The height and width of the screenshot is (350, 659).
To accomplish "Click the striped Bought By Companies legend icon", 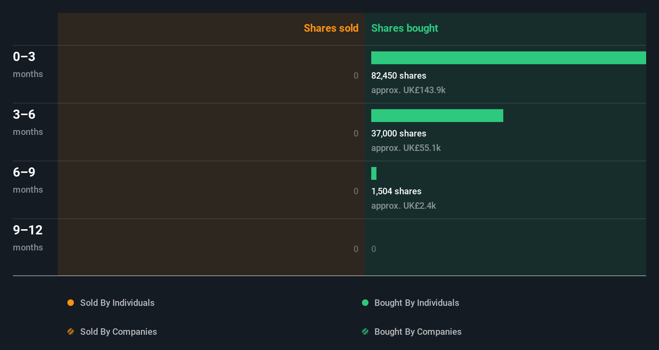I will click(365, 332).
